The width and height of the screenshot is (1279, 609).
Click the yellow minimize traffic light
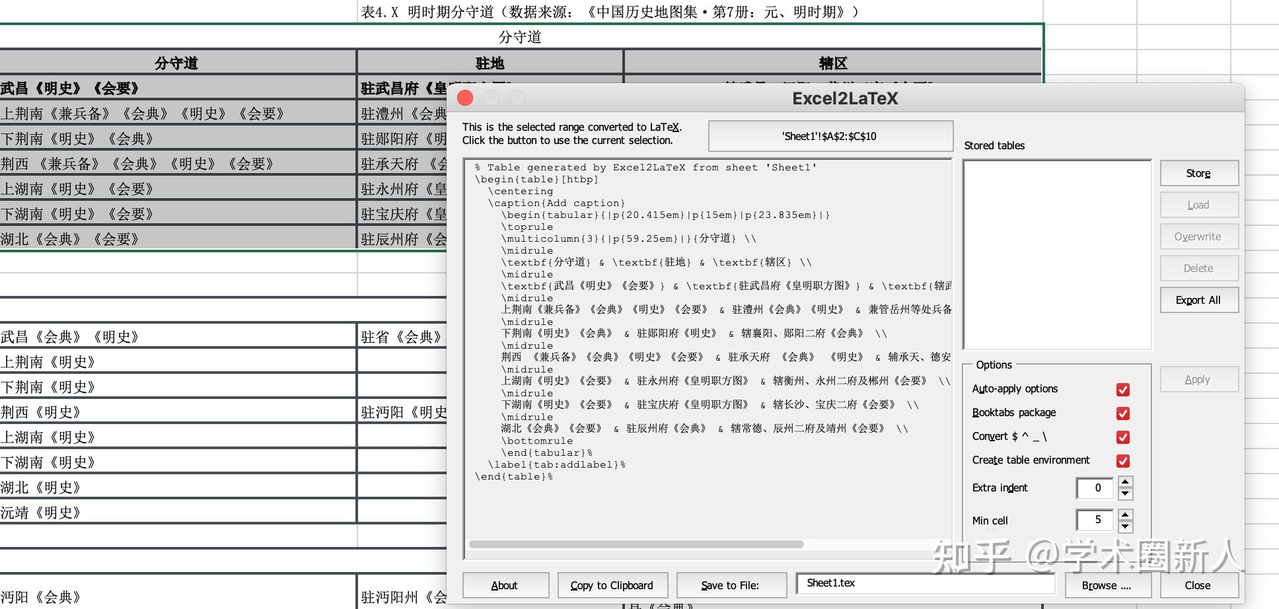click(x=491, y=98)
